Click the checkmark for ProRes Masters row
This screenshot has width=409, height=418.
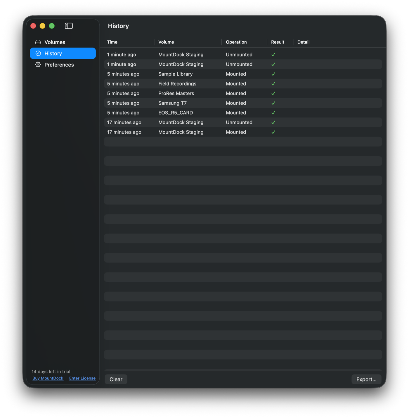click(x=273, y=93)
